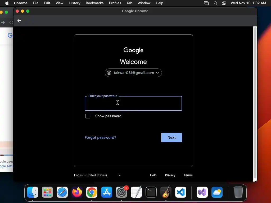Screen dimensions: 271x203
Task: Click the forward arrow in the background Chrome window
Action: [3, 22]
